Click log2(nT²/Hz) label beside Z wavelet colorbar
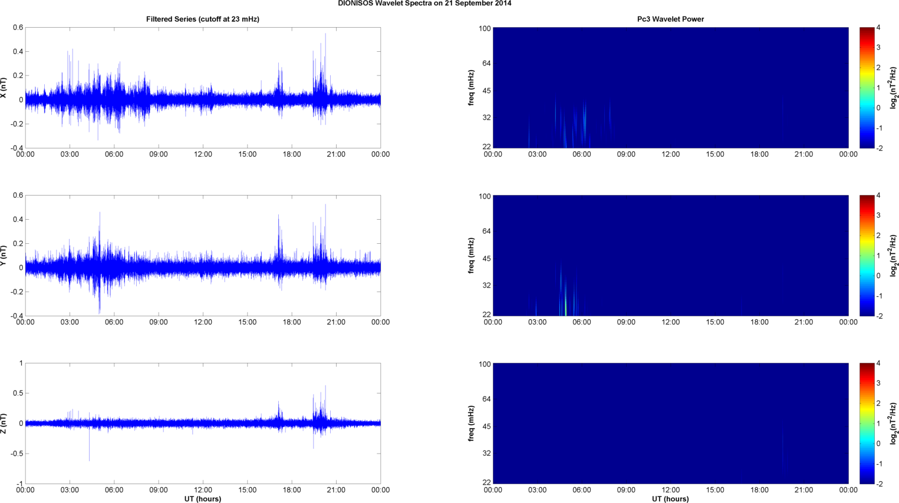The width and height of the screenshot is (899, 503). coord(894,423)
